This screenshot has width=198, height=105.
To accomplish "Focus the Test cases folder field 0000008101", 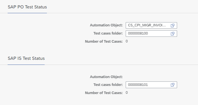I will click(151, 85).
